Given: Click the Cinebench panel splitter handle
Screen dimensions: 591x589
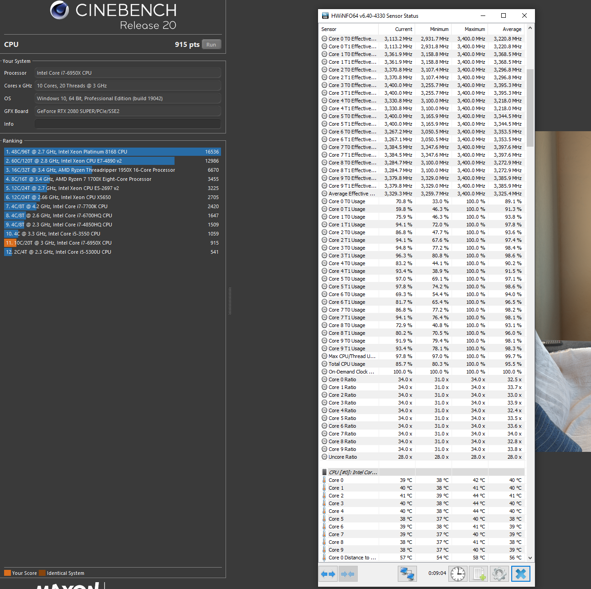Looking at the screenshot, I should tap(230, 301).
